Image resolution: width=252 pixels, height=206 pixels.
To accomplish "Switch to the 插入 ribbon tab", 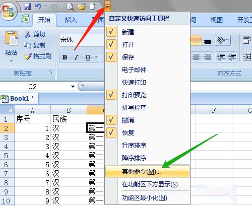I will click(x=71, y=20).
